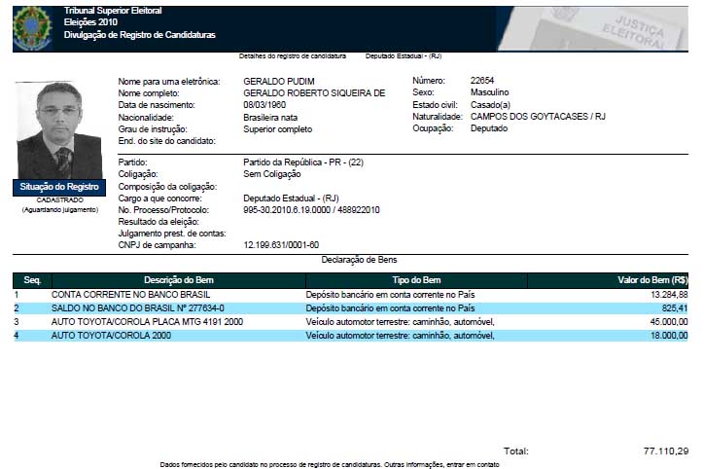Select the Descrição do Bem column header
704x469 pixels.
(x=179, y=280)
